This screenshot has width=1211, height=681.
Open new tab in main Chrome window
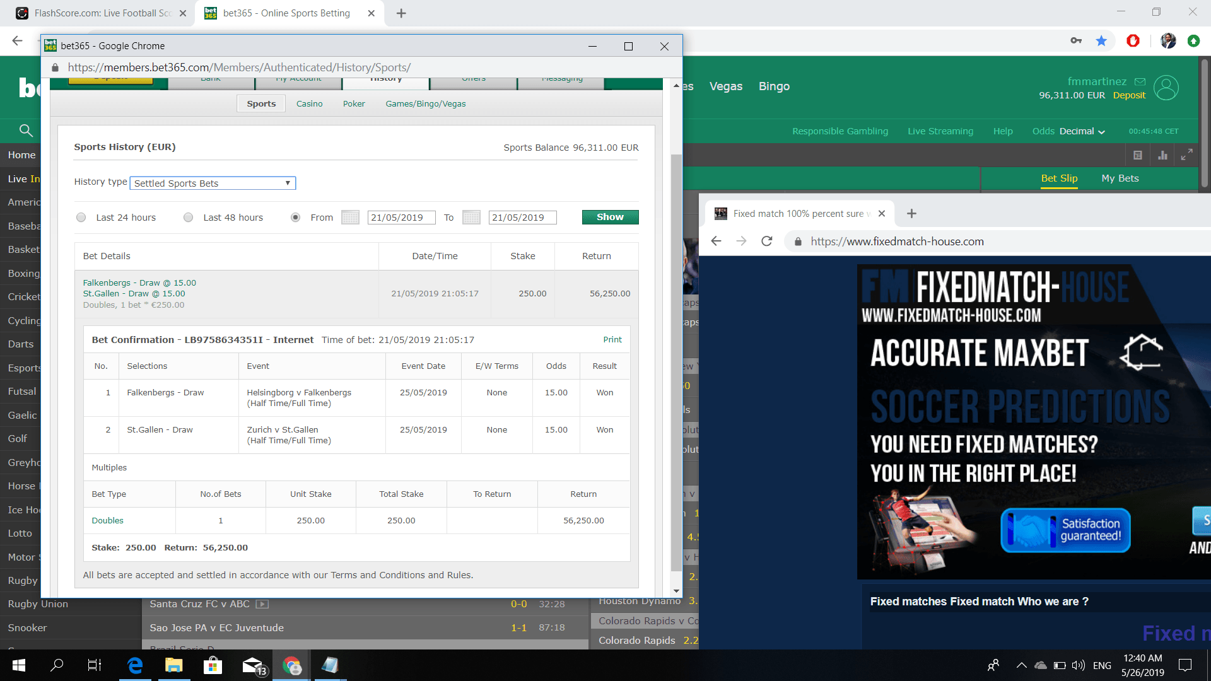401,13
